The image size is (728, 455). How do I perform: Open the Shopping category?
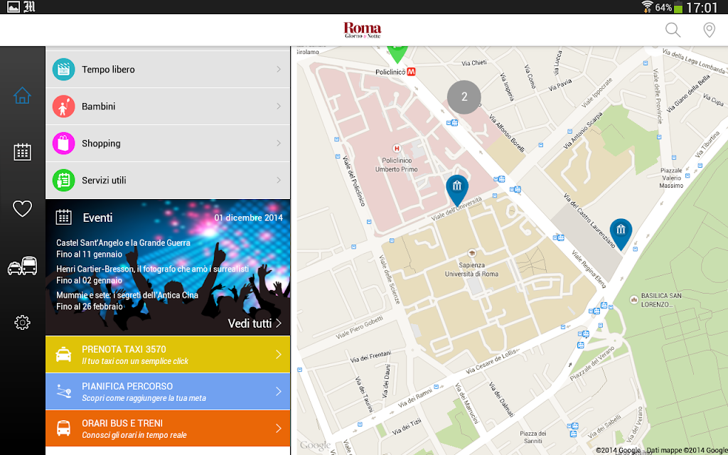168,143
